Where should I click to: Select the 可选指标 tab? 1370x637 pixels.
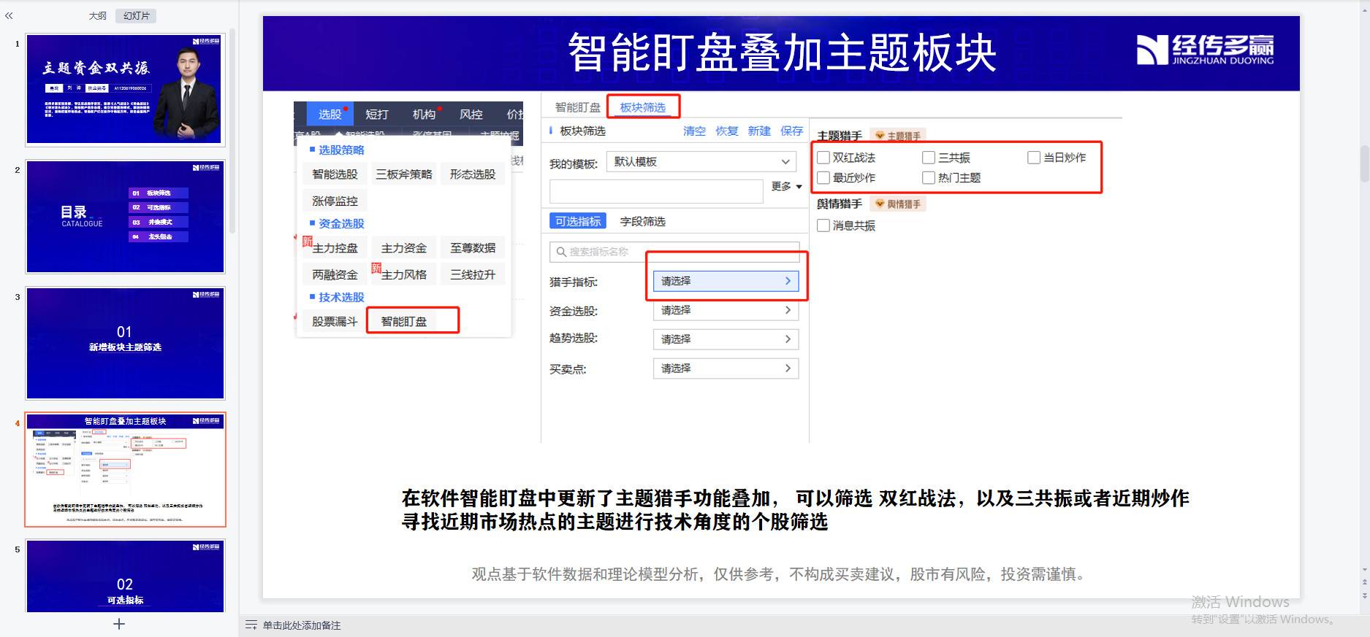point(578,221)
